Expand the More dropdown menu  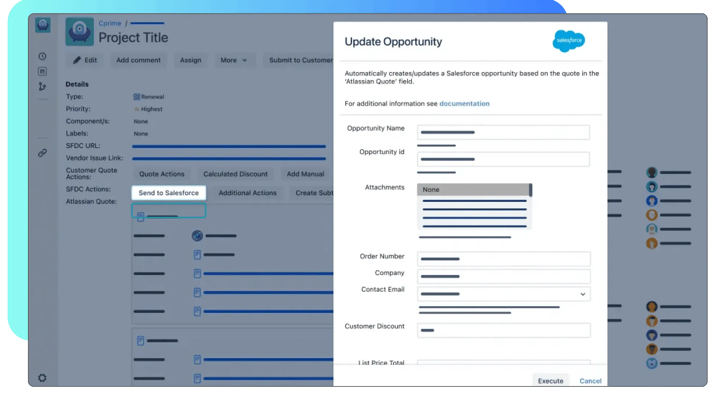pyautogui.click(x=234, y=60)
